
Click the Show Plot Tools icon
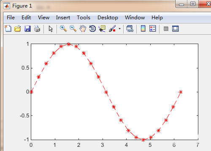tap(176, 29)
